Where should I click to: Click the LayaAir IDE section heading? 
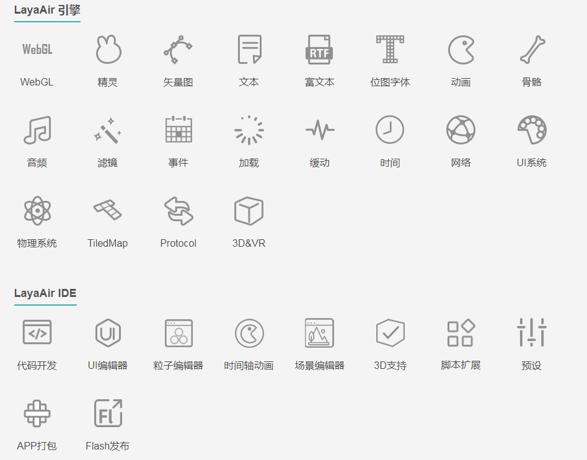(45, 293)
